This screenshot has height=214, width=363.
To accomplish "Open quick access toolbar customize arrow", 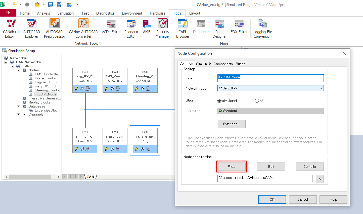I will pos(78,5).
